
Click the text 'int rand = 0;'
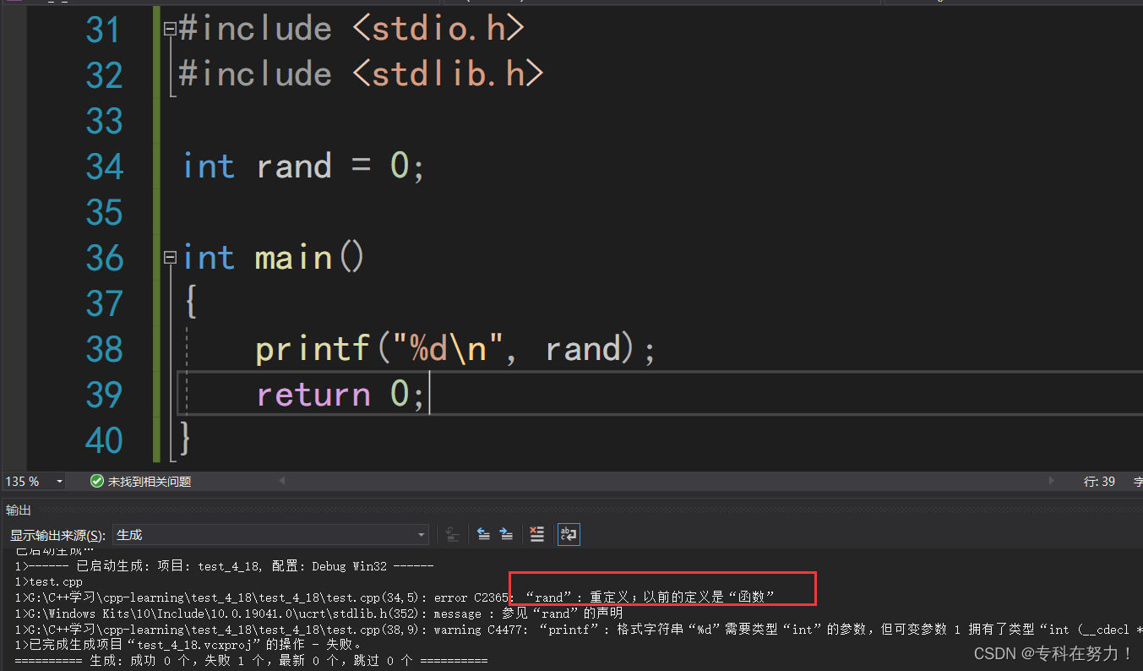(x=303, y=166)
